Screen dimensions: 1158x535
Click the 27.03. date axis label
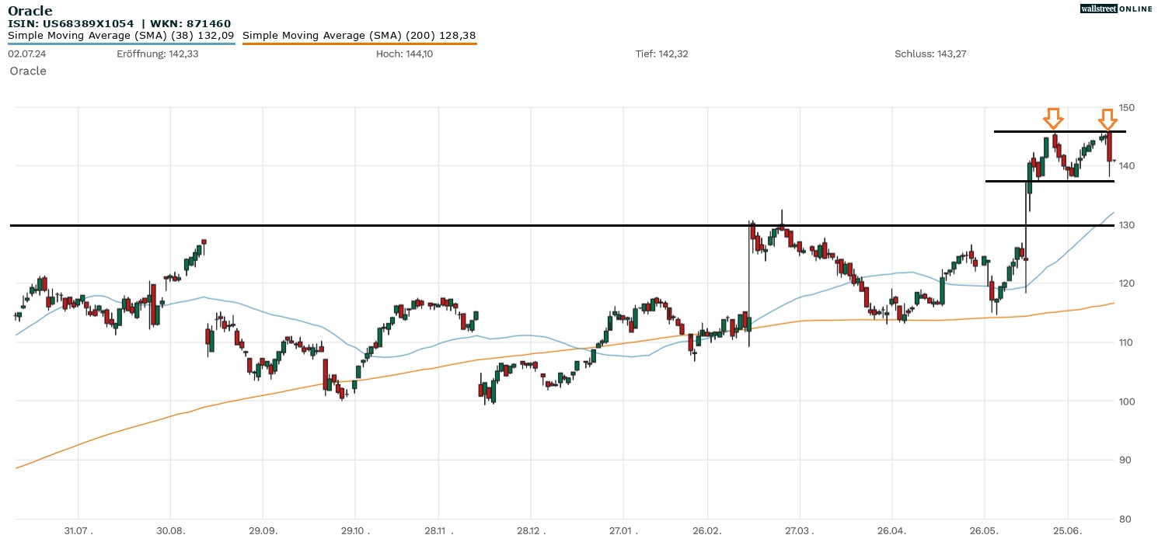pos(800,531)
